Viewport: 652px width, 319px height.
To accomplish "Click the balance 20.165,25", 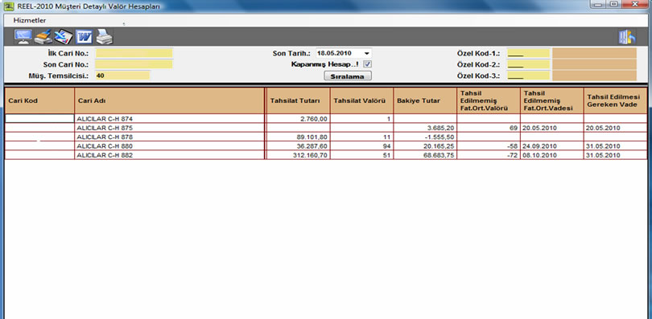I will click(x=439, y=146).
